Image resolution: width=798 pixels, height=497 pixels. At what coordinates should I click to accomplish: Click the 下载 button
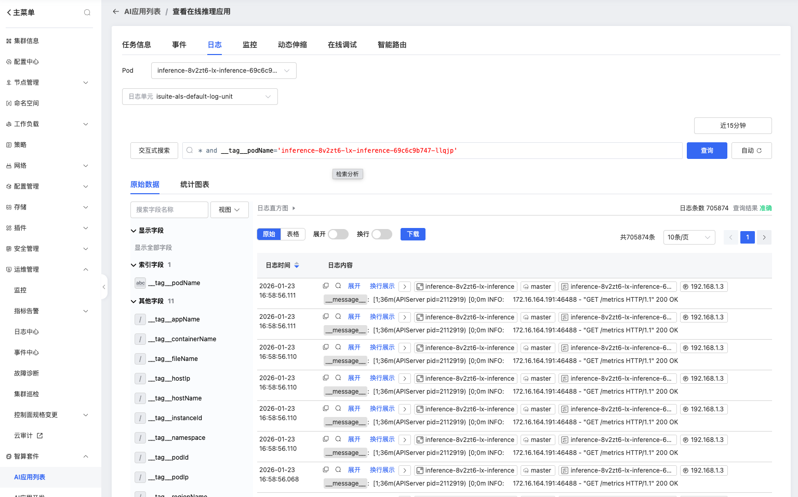pos(413,234)
